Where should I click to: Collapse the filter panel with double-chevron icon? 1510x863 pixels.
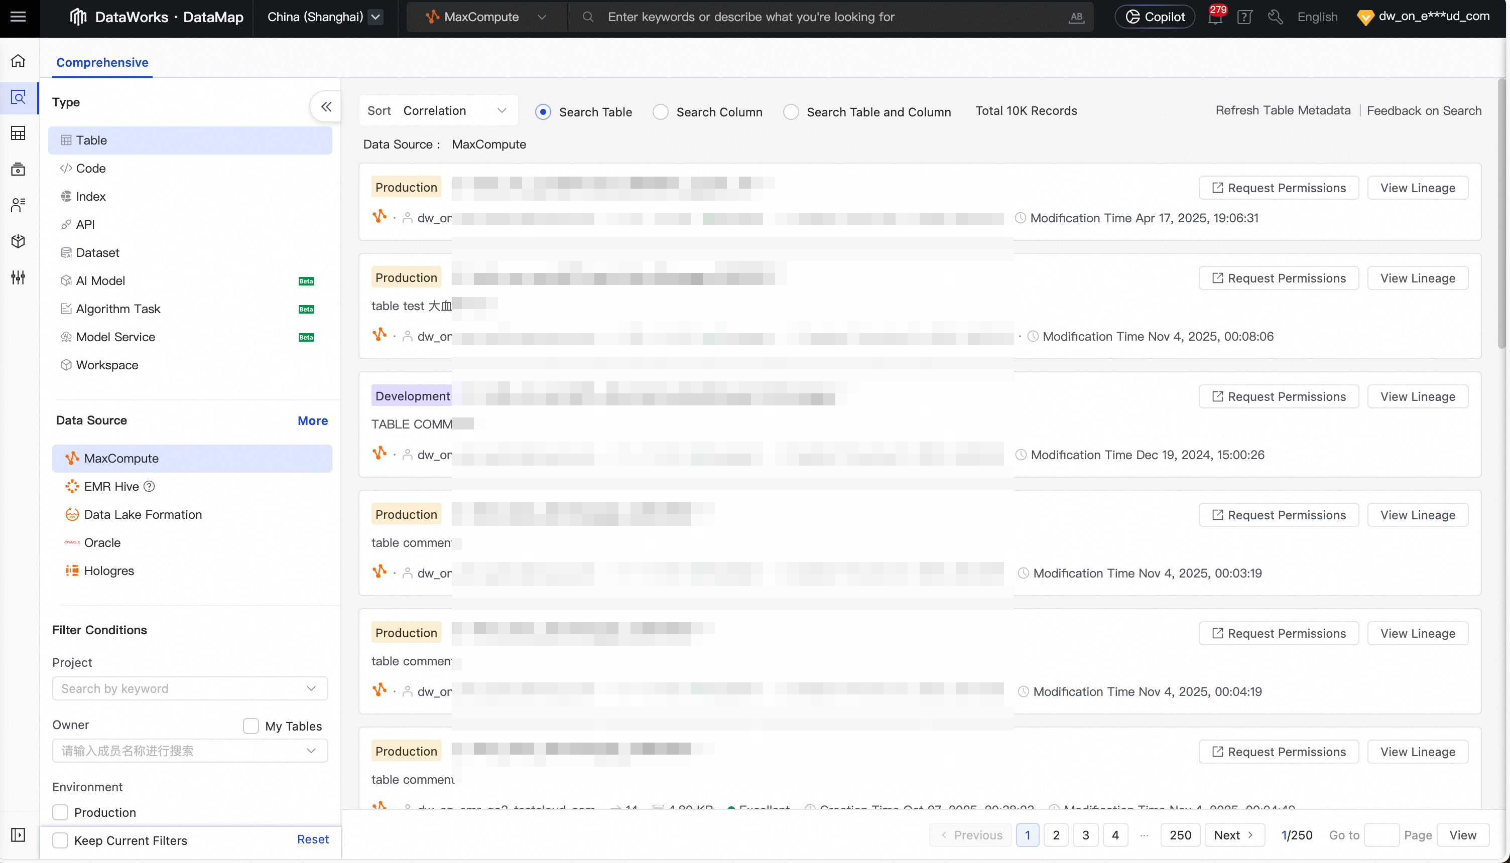point(326,107)
